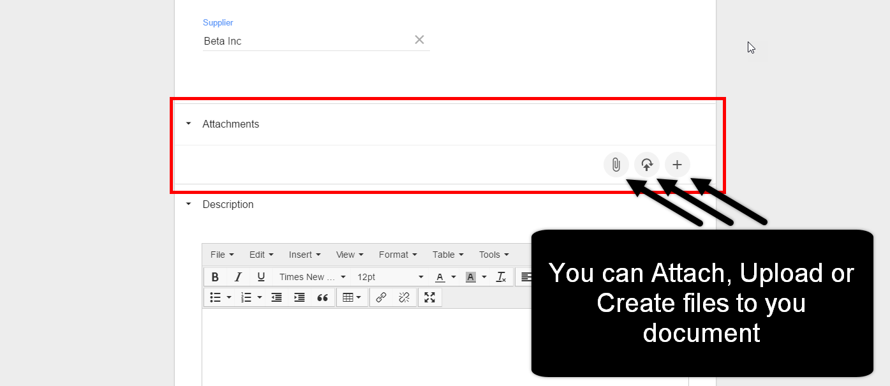Click the paperclip attach file icon

tap(616, 165)
